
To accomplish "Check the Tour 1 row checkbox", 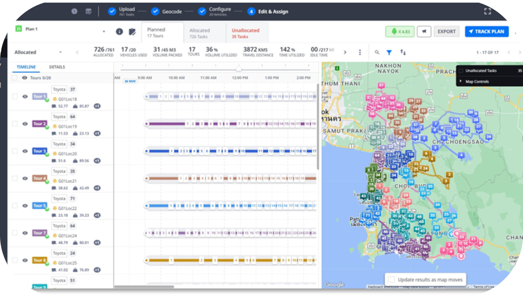I will pyautogui.click(x=15, y=96).
